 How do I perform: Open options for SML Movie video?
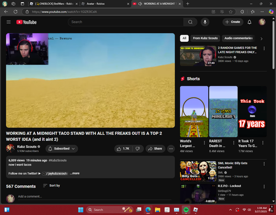pyautogui.click(x=264, y=164)
